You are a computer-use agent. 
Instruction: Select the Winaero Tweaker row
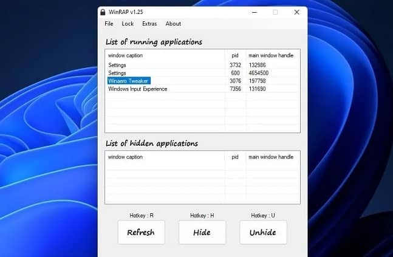pyautogui.click(x=202, y=81)
